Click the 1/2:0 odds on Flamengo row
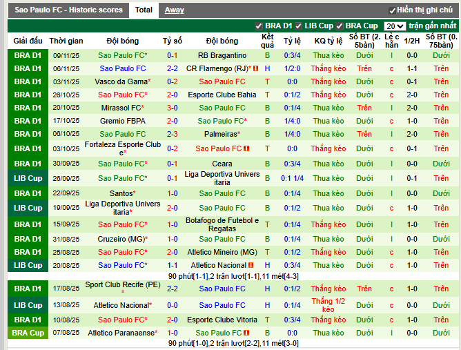The width and height of the screenshot is (461, 350). [292, 68]
